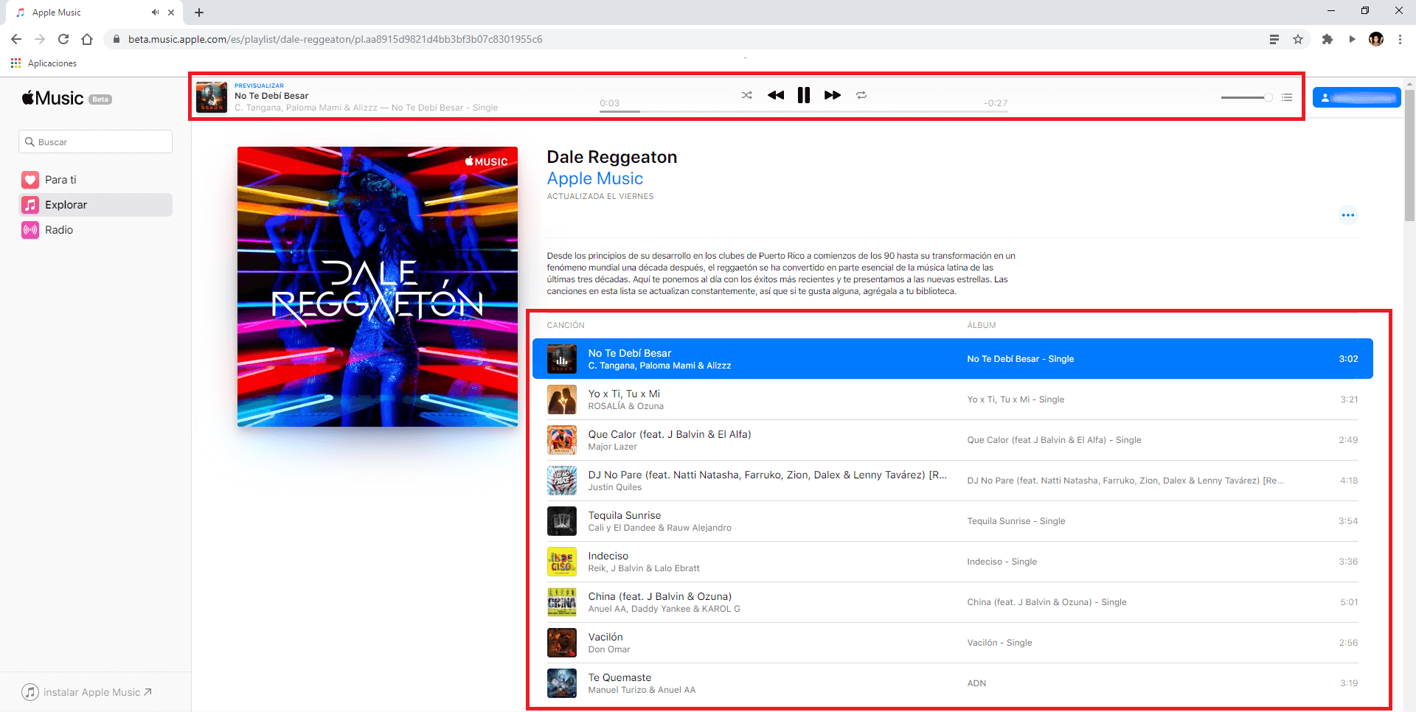Open the Radio section
This screenshot has height=712, width=1416.
coord(95,230)
